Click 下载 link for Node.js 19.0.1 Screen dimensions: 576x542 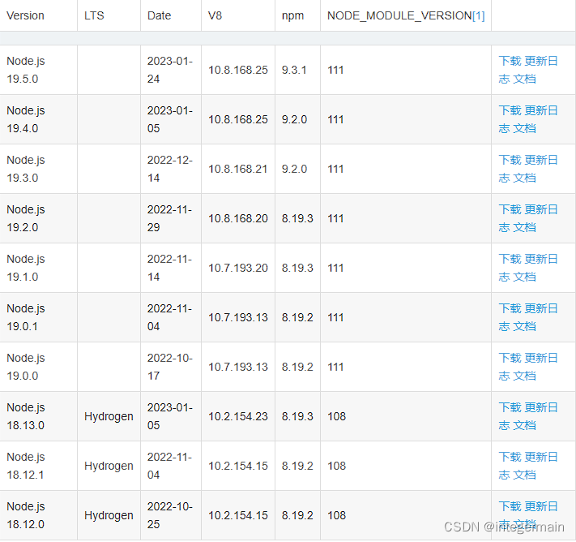(x=510, y=308)
